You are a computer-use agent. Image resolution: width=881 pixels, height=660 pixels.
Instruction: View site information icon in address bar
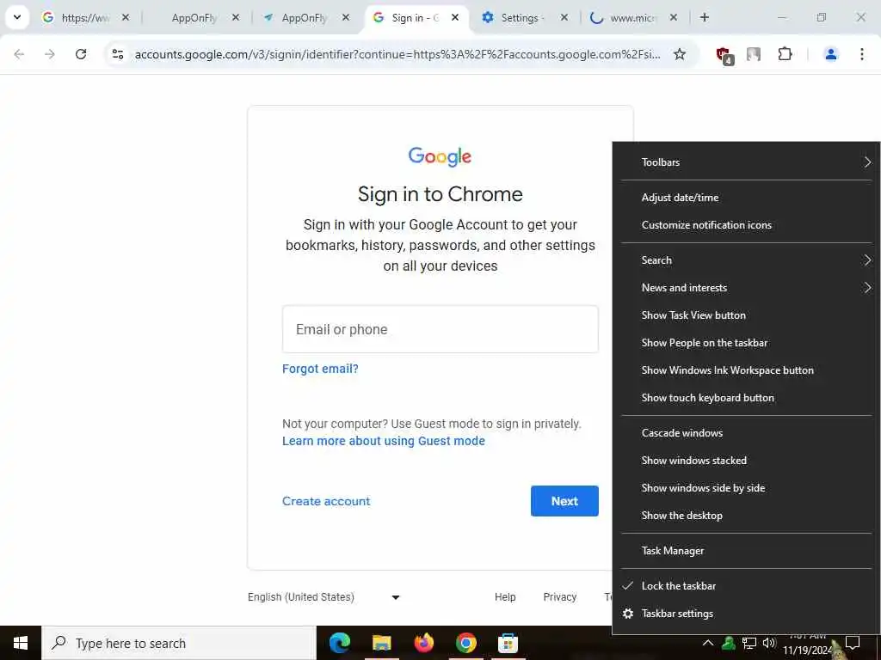pyautogui.click(x=117, y=54)
